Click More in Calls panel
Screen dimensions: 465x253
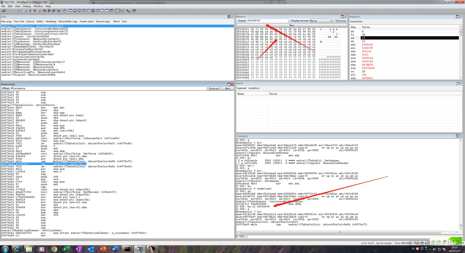pos(116,21)
